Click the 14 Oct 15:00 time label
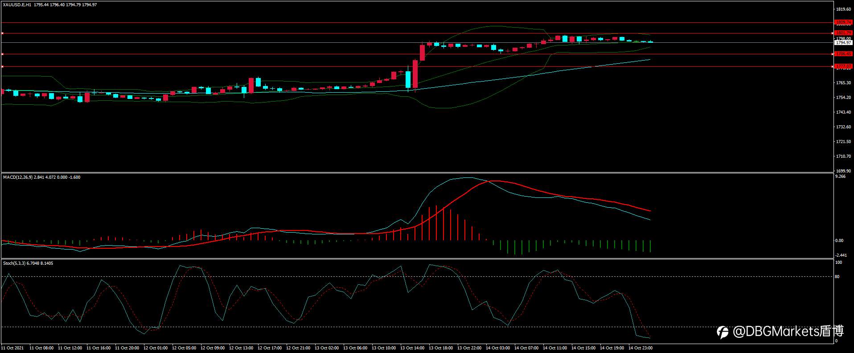 coord(583,348)
